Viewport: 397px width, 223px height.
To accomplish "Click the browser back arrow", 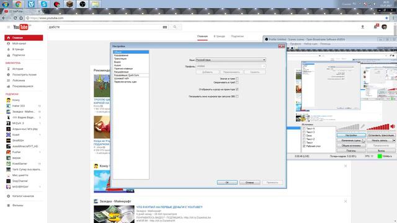I will (x=4, y=18).
